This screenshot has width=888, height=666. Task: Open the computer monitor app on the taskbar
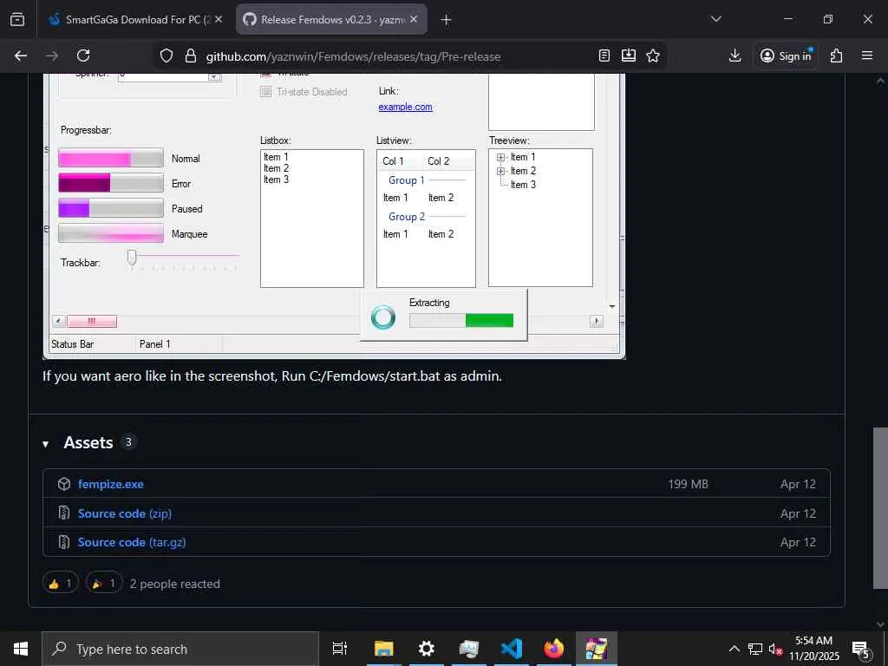pyautogui.click(x=469, y=649)
